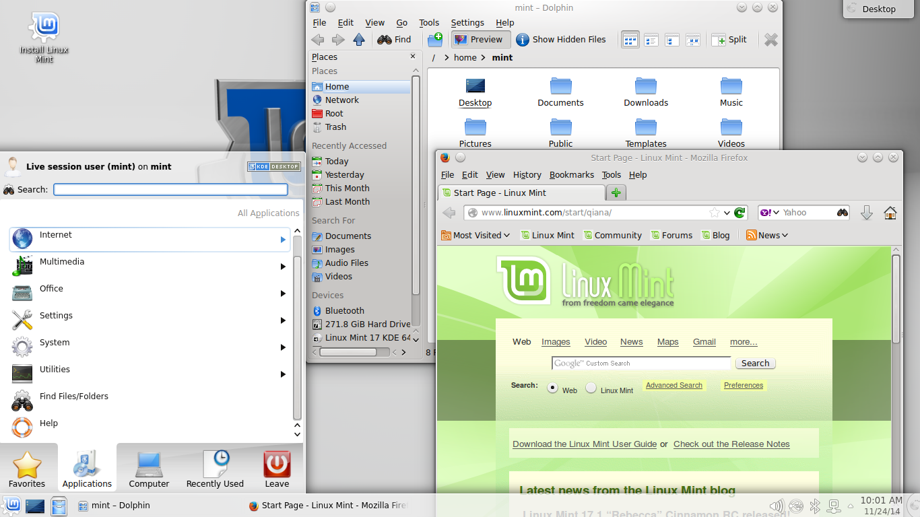This screenshot has height=517, width=920.
Task: Switch Dolphin to Icons view mode
Action: click(630, 40)
